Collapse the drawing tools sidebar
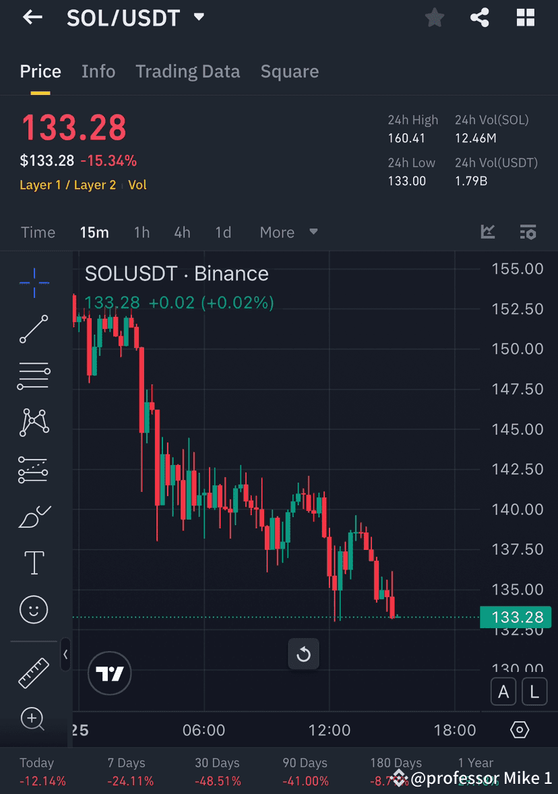 65,654
